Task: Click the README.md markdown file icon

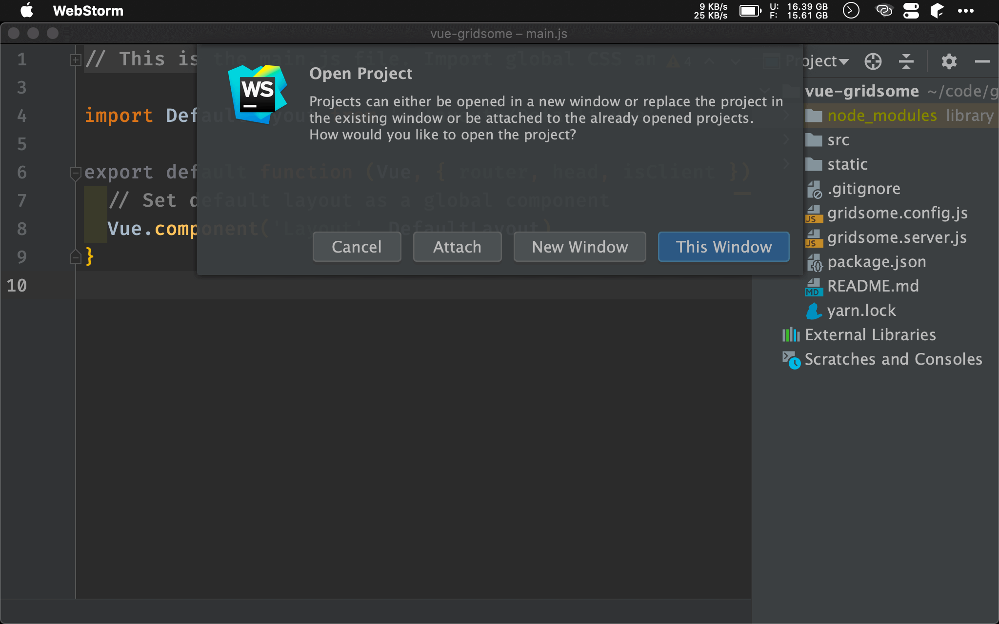Action: pos(814,286)
